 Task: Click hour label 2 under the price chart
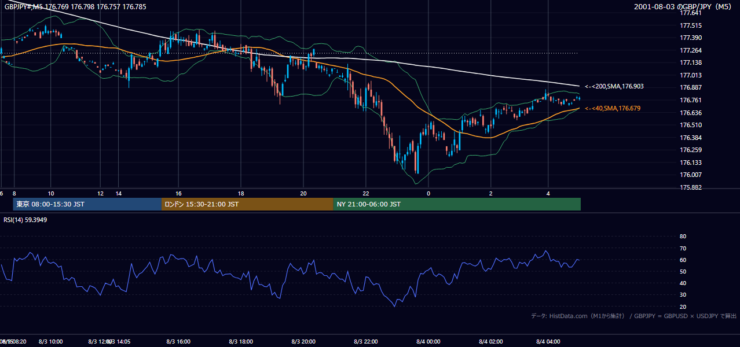[491, 193]
